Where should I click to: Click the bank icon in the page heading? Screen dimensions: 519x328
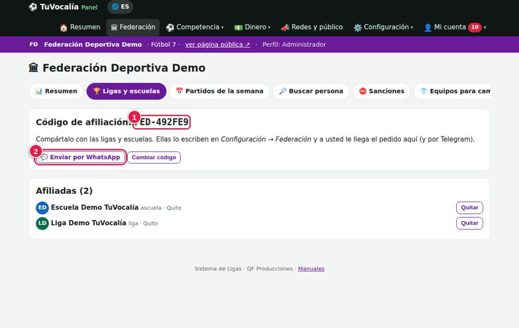(33, 68)
